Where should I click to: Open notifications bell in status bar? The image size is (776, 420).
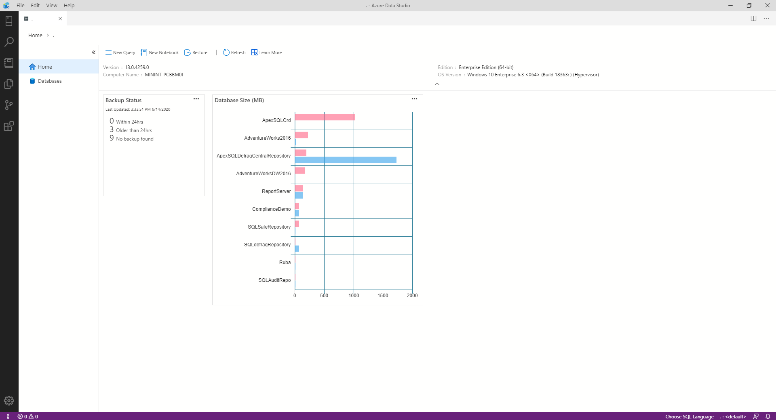coord(768,416)
